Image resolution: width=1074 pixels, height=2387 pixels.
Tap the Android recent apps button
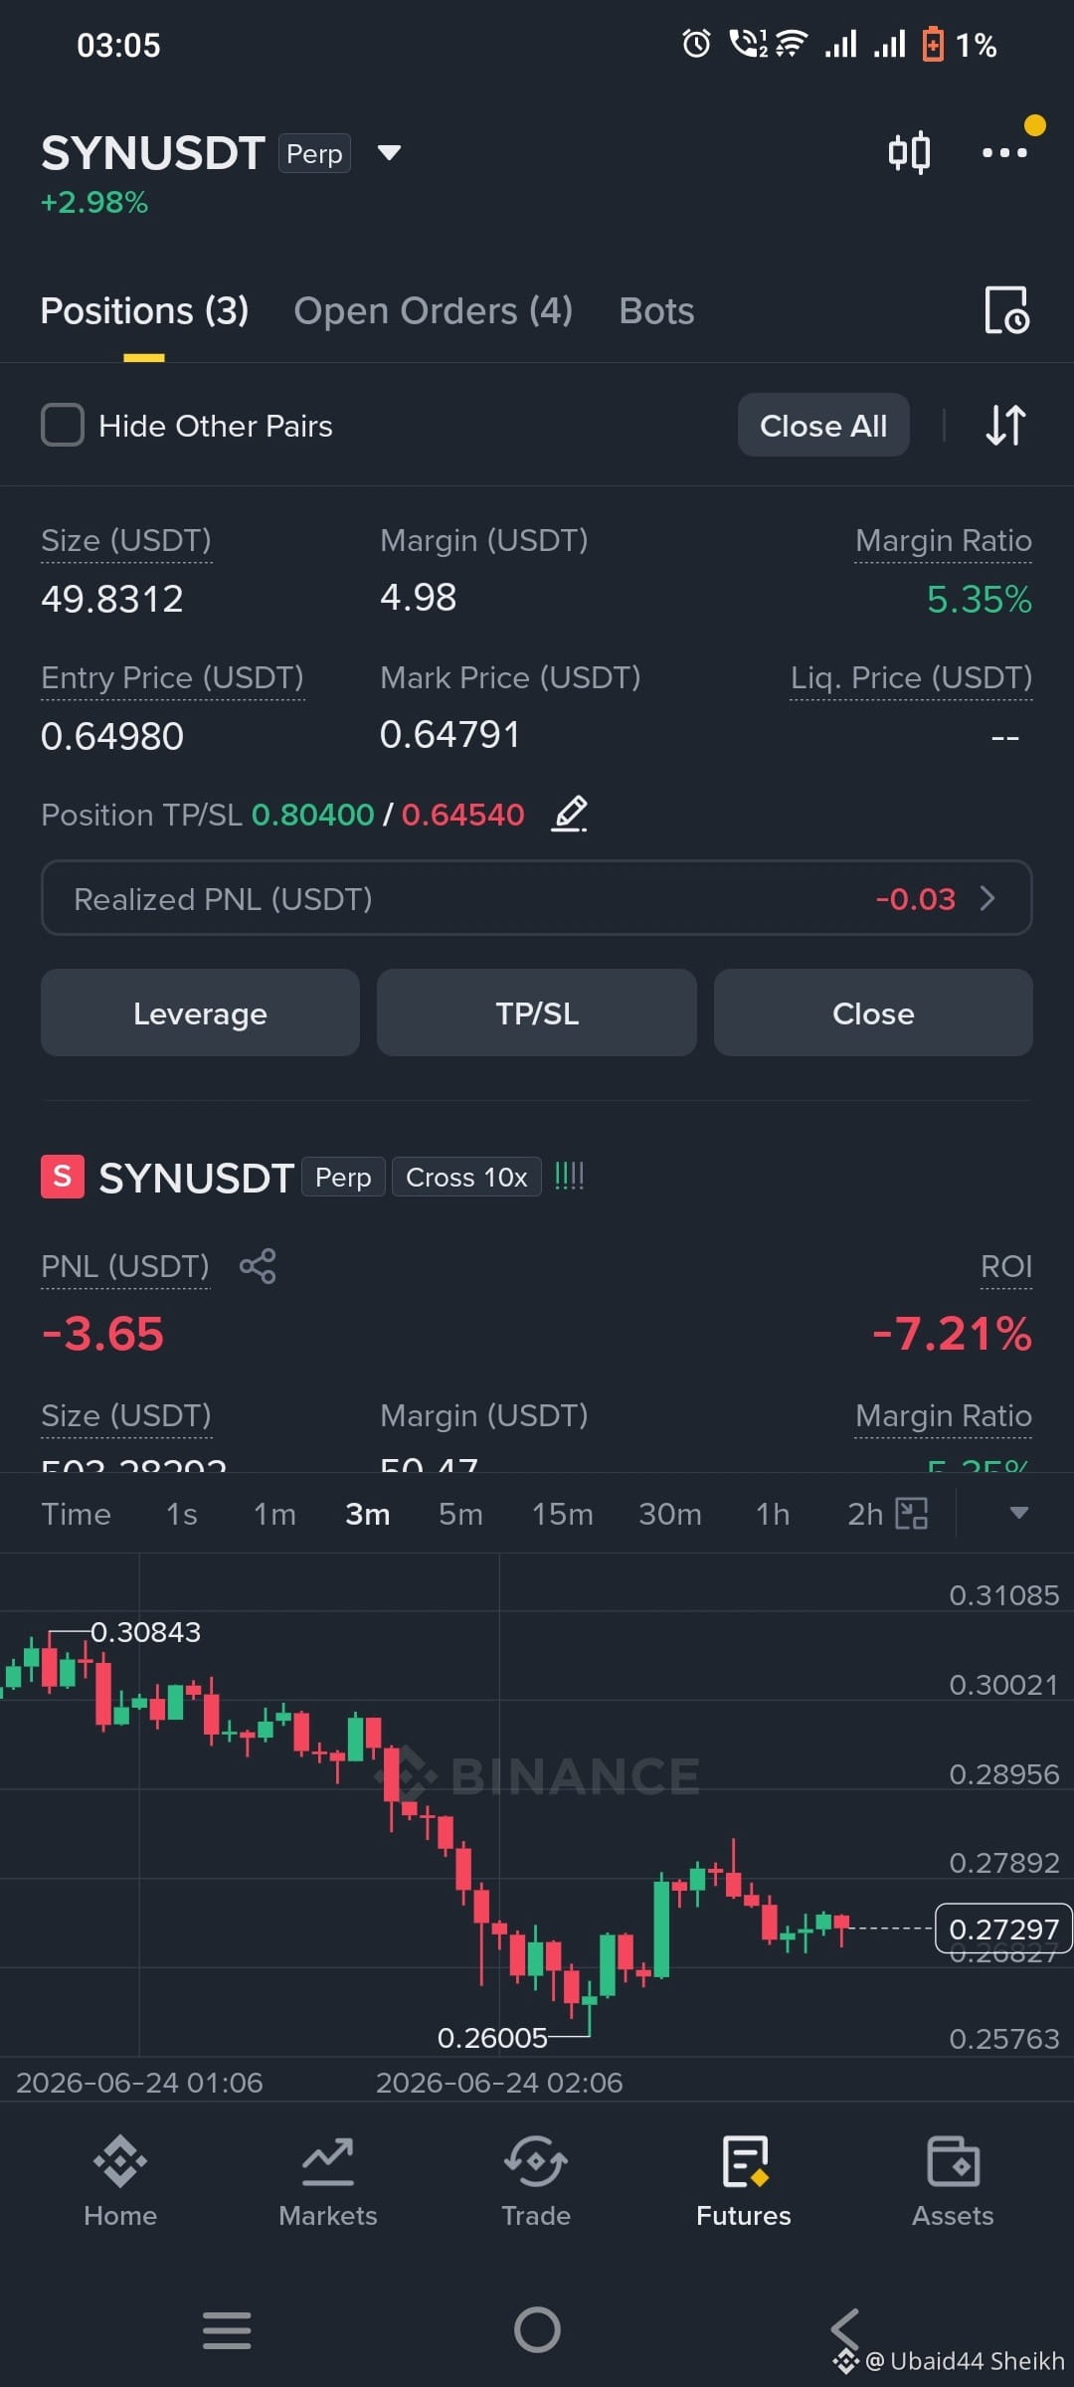[227, 2330]
